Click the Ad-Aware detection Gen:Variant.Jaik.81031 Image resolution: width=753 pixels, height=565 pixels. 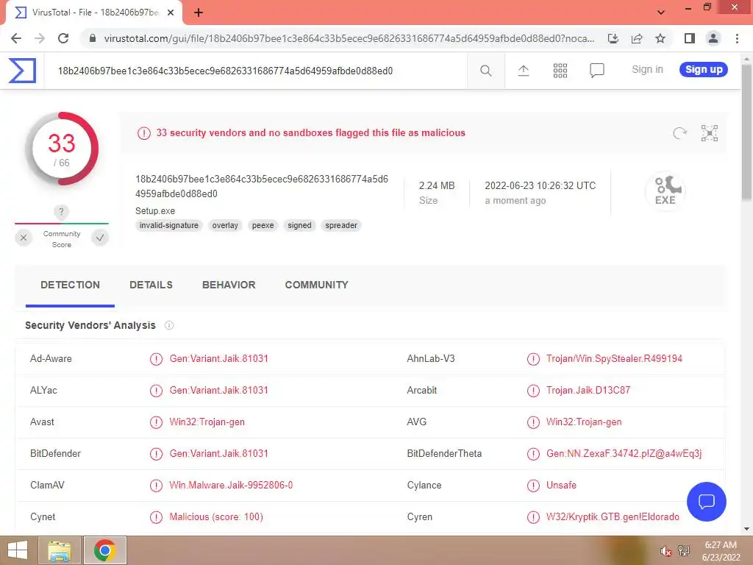[218, 358]
